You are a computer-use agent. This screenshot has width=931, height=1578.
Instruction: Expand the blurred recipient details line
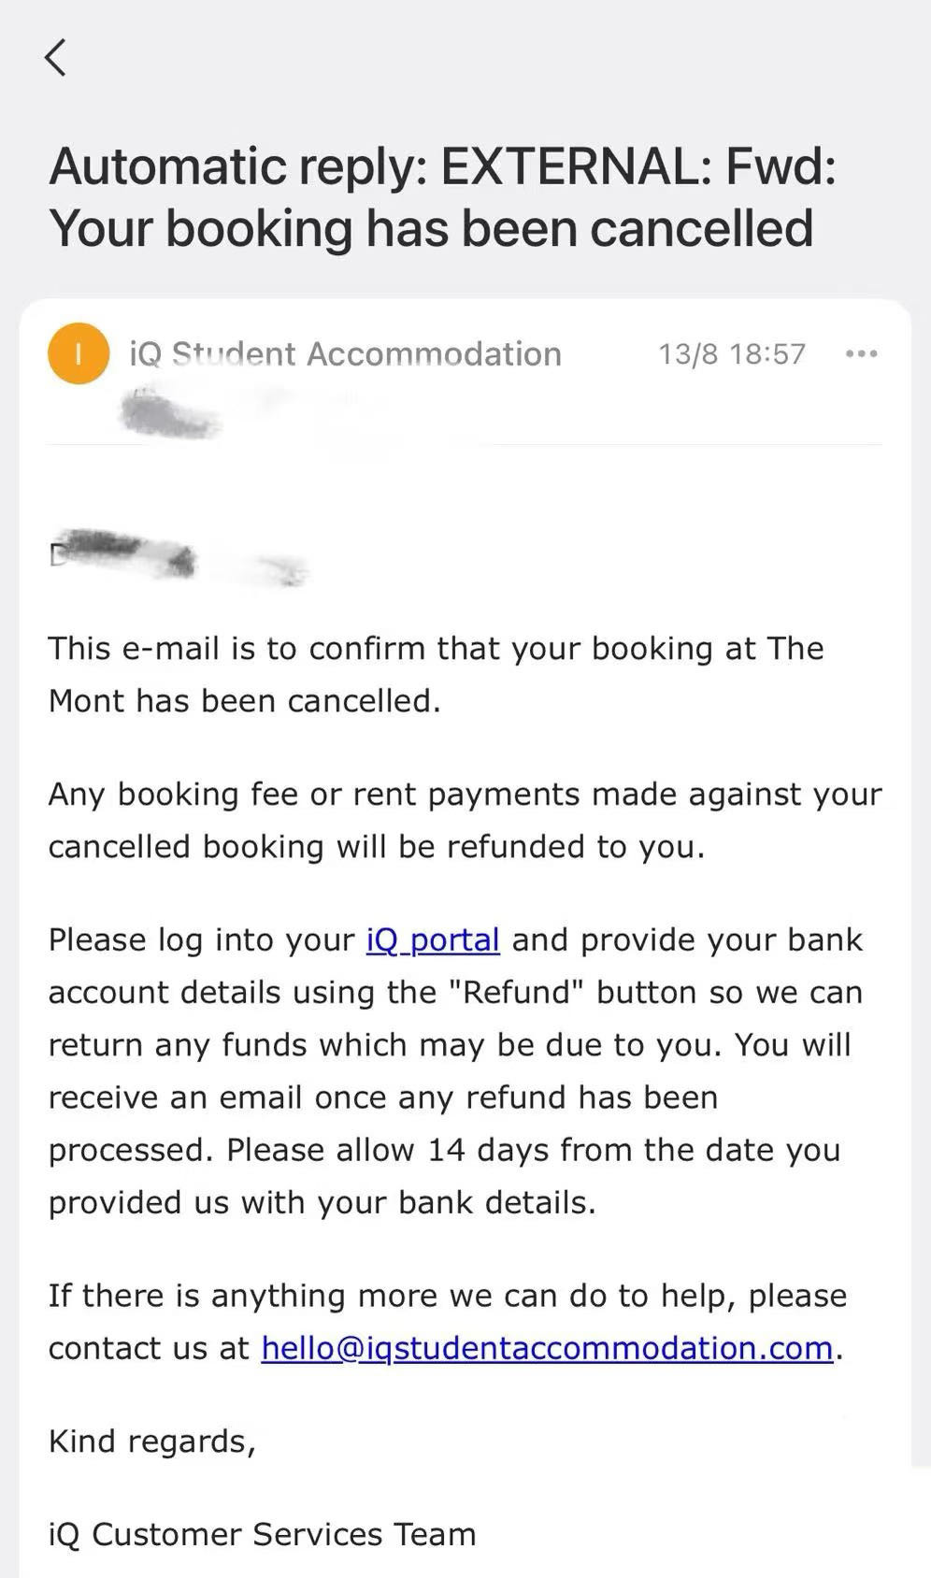click(170, 416)
